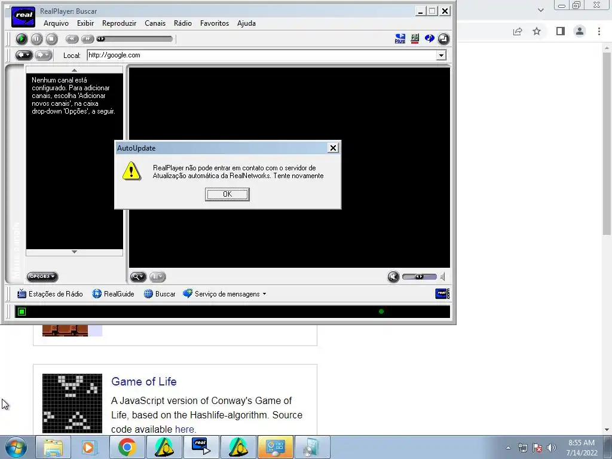Screen dimensions: 612x459
Task: Click the green Play button in RealPlayer
Action: [22, 39]
